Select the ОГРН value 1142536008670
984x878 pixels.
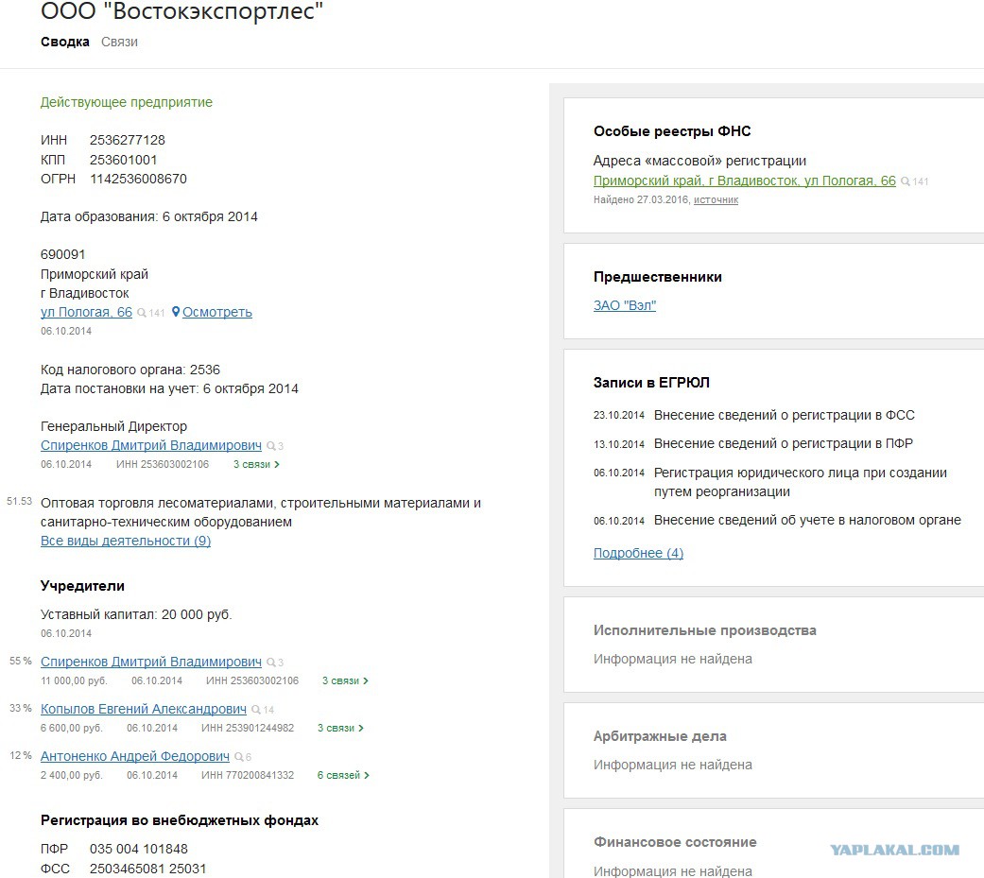point(138,179)
